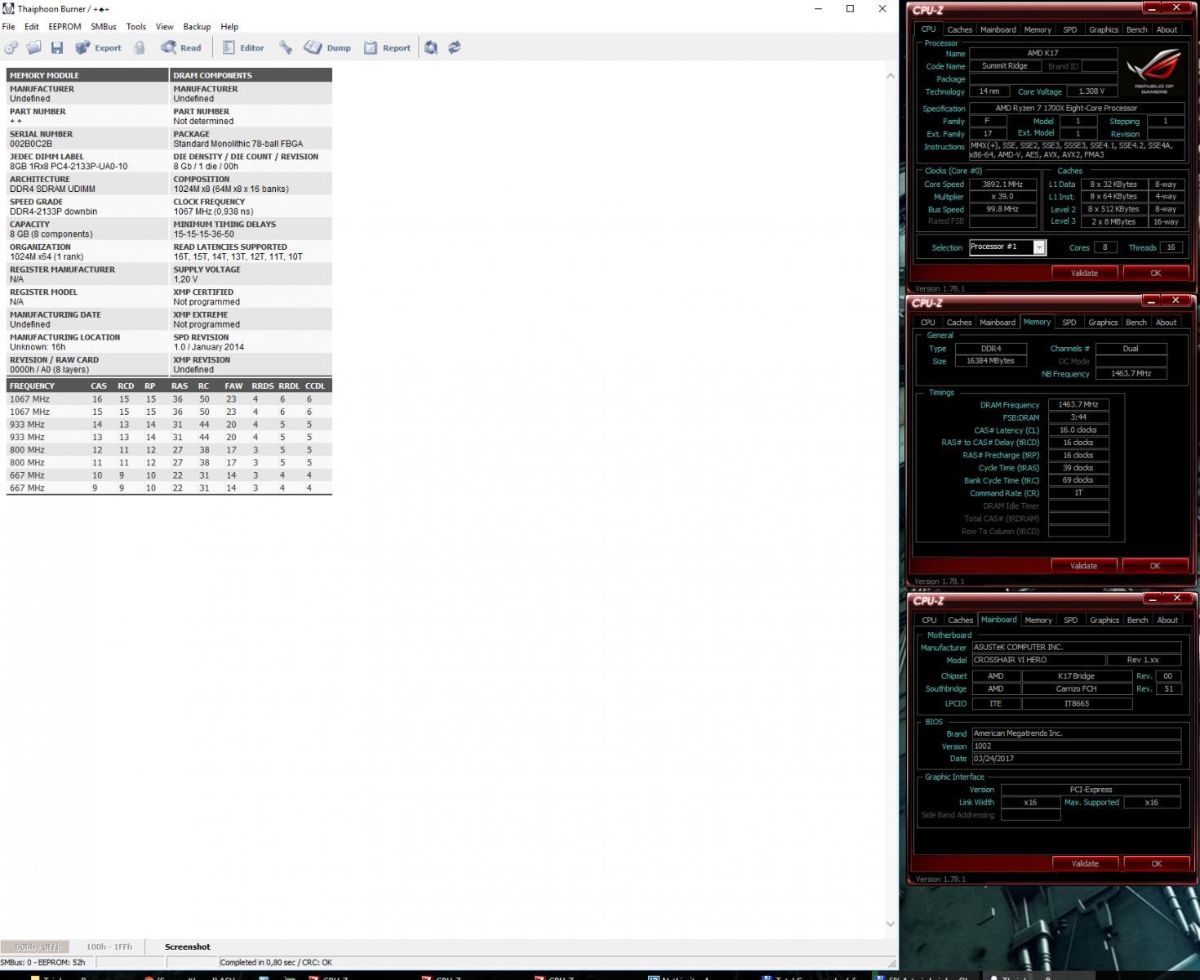
Task: Click JEDEC label 8GB 1Rx8 PC4-2133P-UA0-10
Action: tap(69, 167)
